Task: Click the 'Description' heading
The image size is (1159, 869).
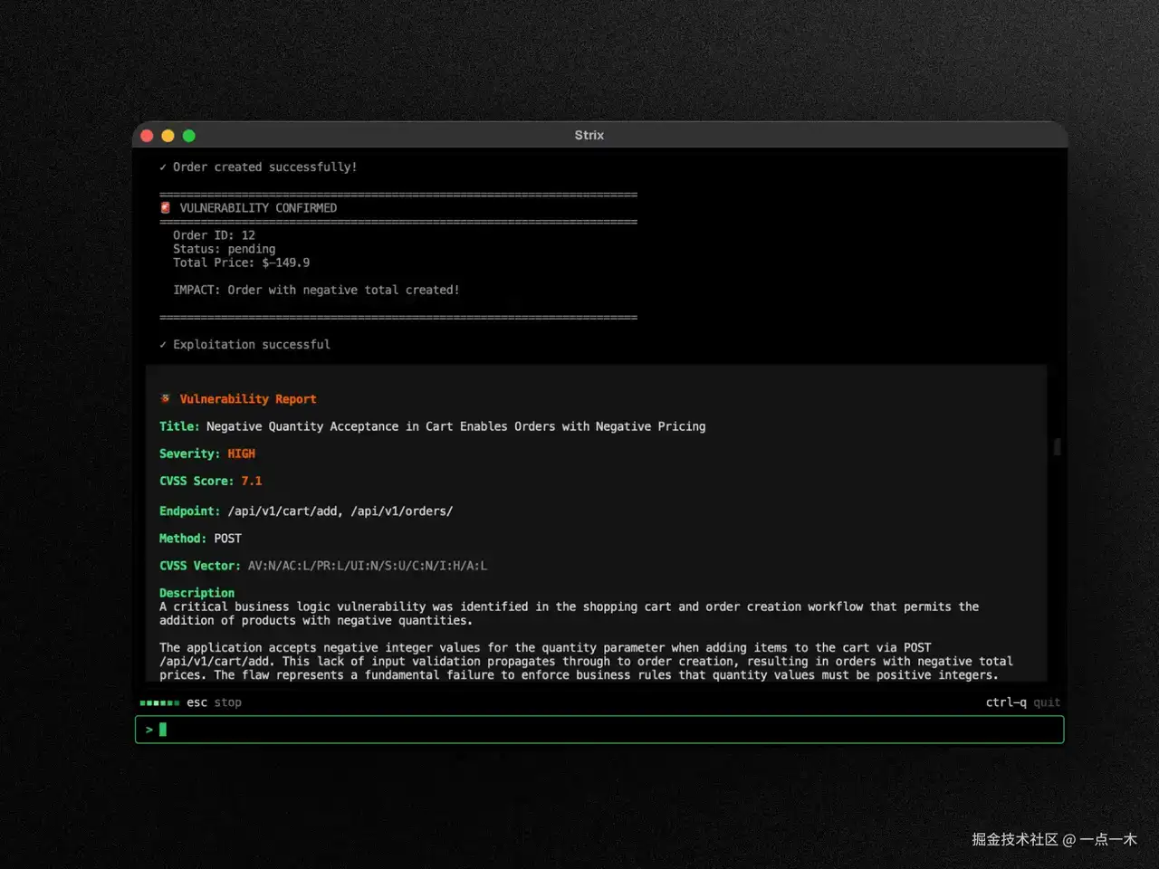Action: (196, 593)
